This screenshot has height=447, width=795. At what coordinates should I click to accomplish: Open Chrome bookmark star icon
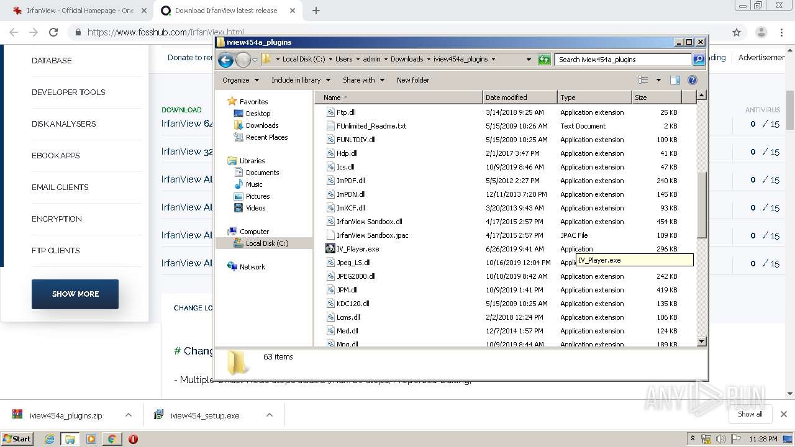(x=737, y=32)
